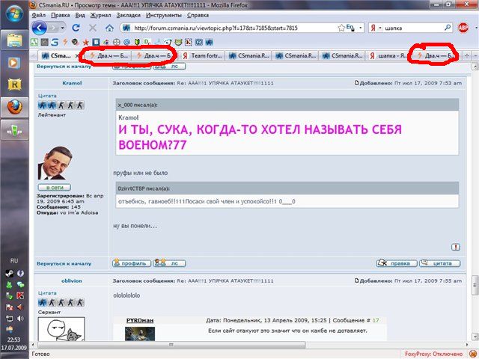Open the Вид menu
Viewport: 479px width, 359px height.
(x=80, y=15)
